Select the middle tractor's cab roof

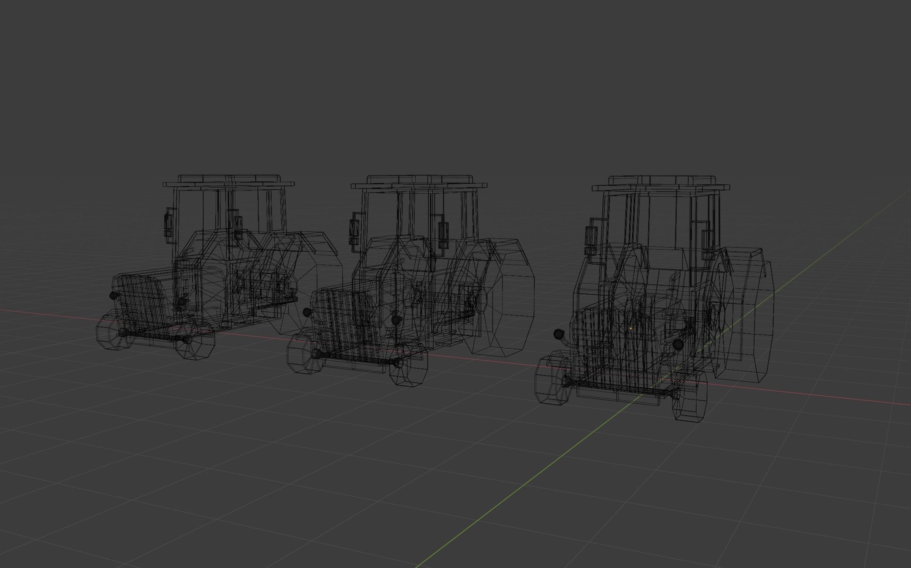418,182
